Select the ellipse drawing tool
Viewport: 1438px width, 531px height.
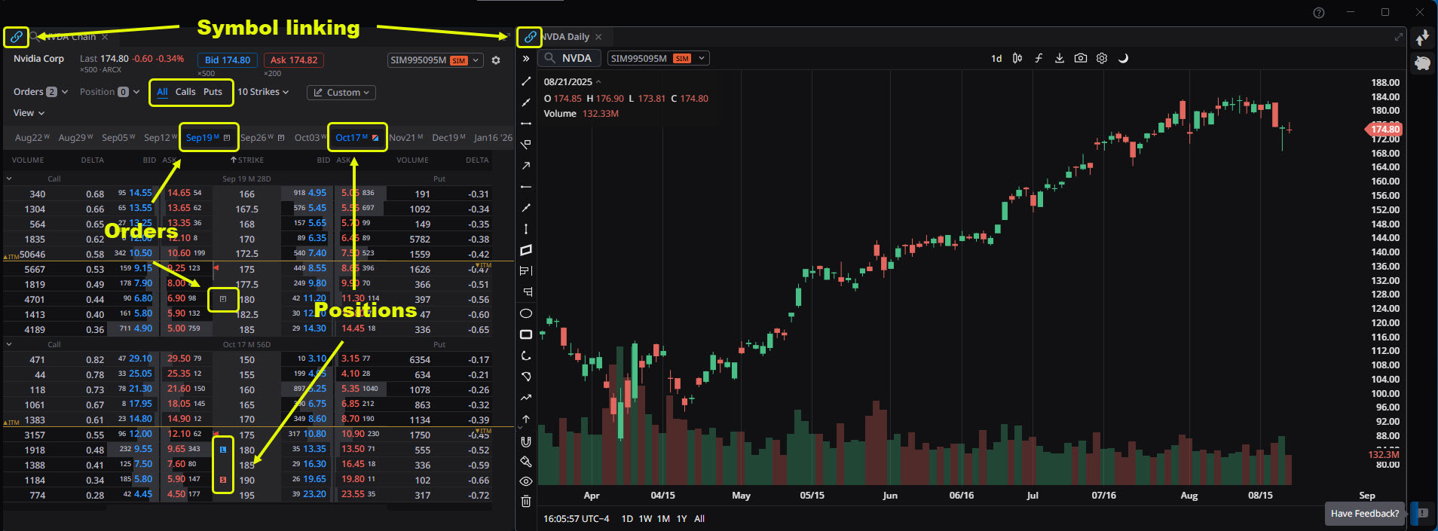point(526,313)
